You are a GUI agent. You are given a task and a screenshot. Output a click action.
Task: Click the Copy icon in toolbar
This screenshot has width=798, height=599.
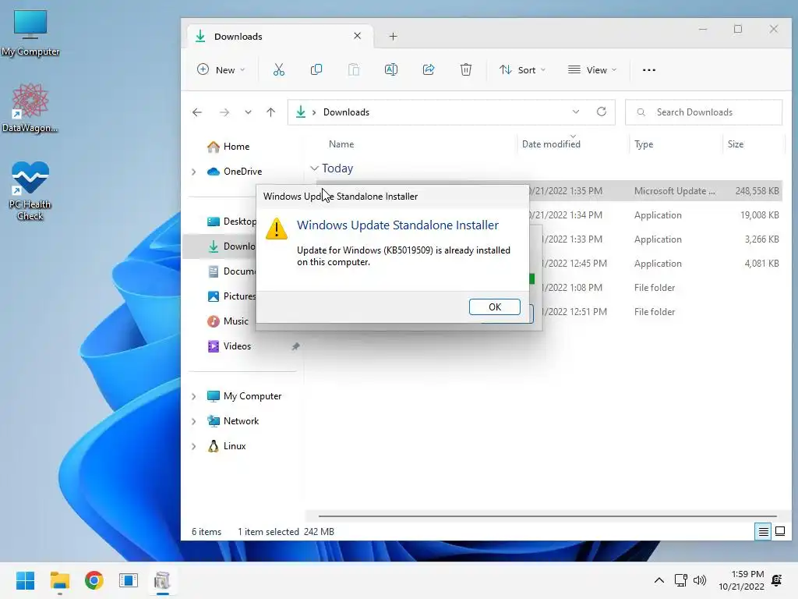(x=316, y=69)
